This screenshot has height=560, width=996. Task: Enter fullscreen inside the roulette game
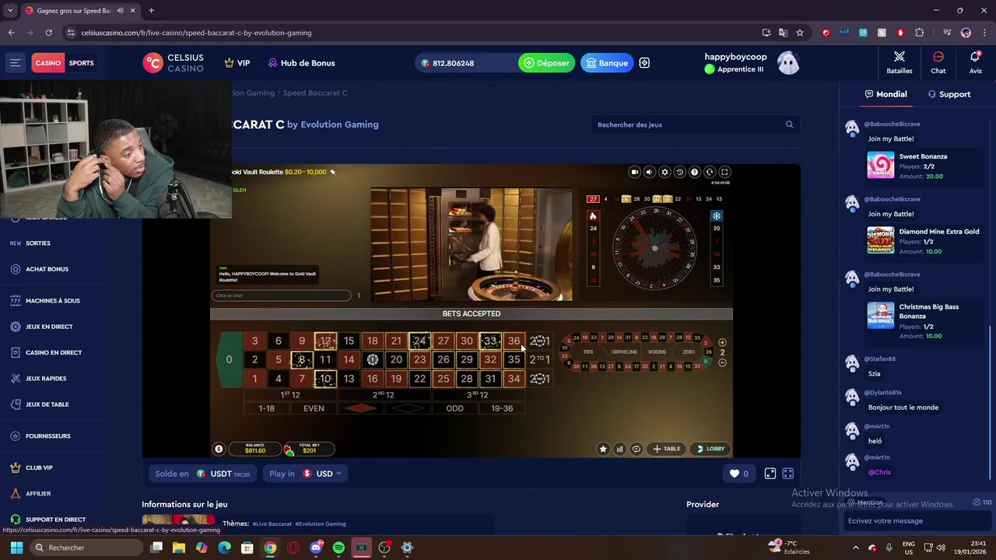click(x=724, y=172)
